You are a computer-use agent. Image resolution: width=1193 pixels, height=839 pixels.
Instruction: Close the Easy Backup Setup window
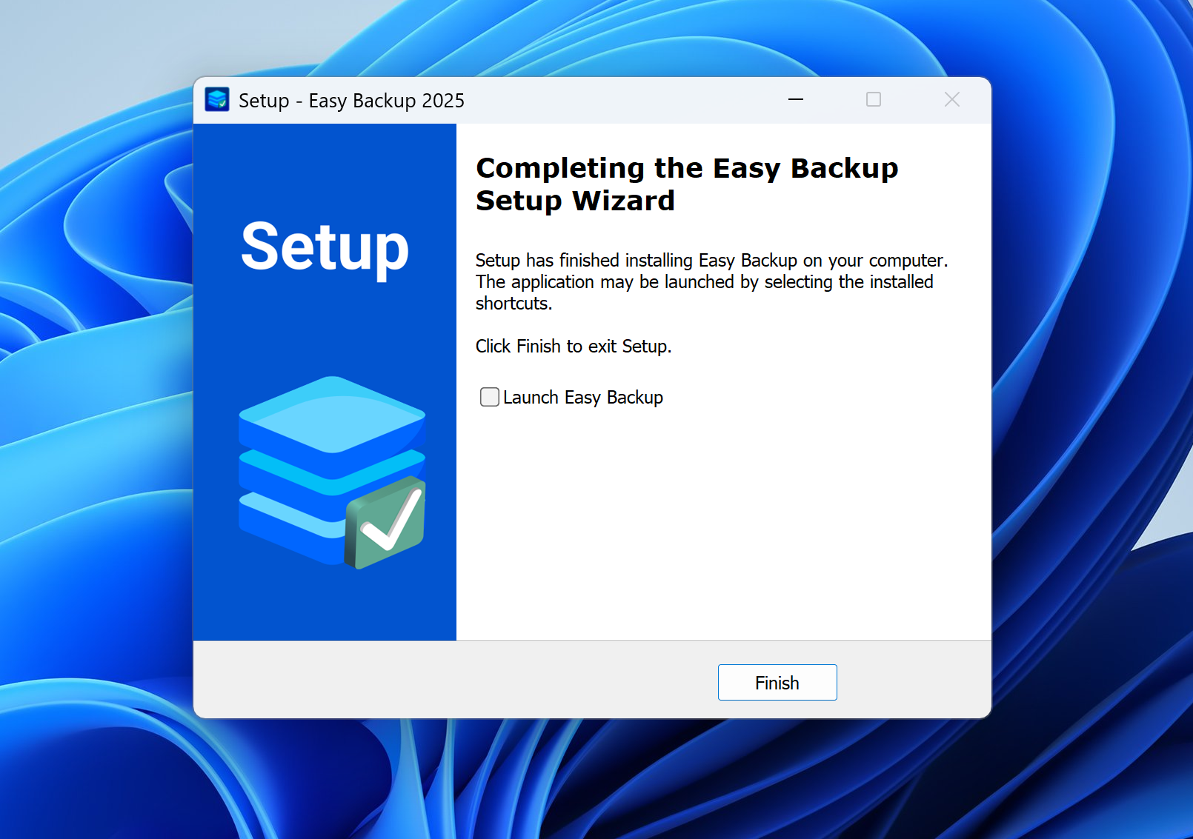click(x=951, y=99)
